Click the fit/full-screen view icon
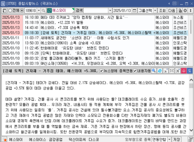Screen dimensions: 194x142 [x=172, y=71]
